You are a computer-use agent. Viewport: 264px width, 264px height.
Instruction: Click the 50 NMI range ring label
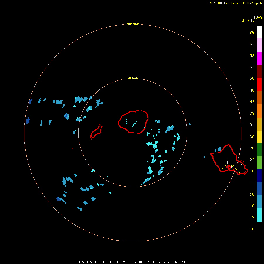pos(133,78)
